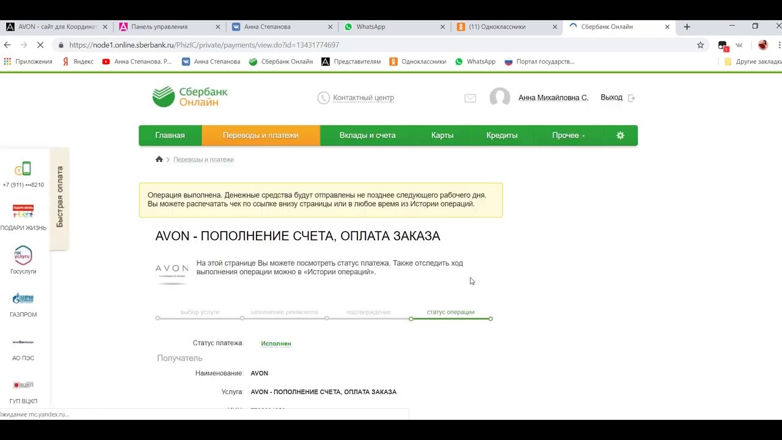Image resolution: width=782 pixels, height=440 pixels.
Task: Open WhatsApp bookmark
Action: pyautogui.click(x=475, y=62)
